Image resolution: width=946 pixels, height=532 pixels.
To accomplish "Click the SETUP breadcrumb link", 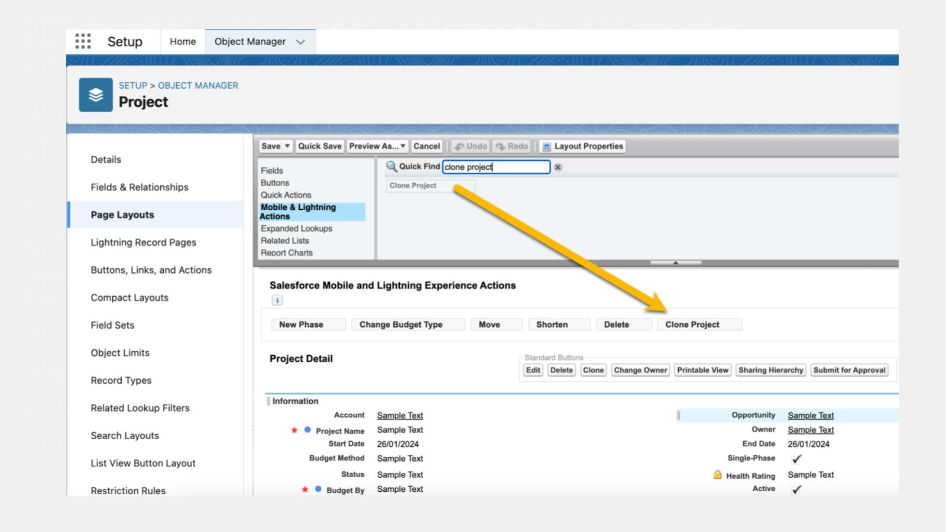I will tap(133, 86).
